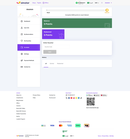Open the YouTube icon in footer
This screenshot has width=130, height=139.
click(71, 98)
